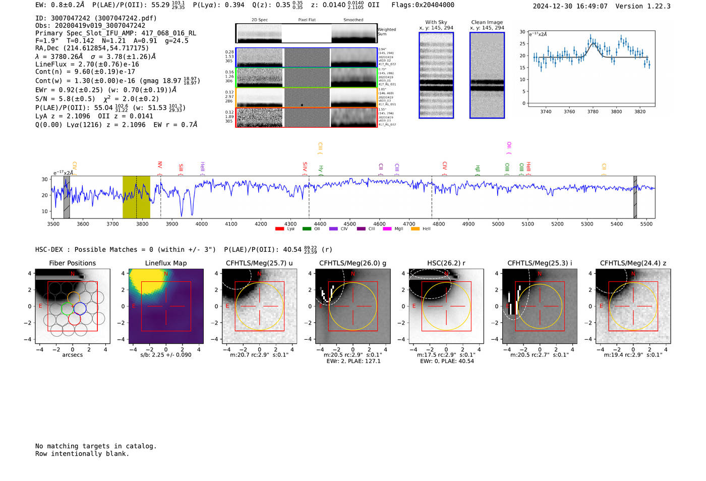Open the Clean Image panel
Image resolution: width=706 pixels, height=481 pixels.
click(x=487, y=75)
